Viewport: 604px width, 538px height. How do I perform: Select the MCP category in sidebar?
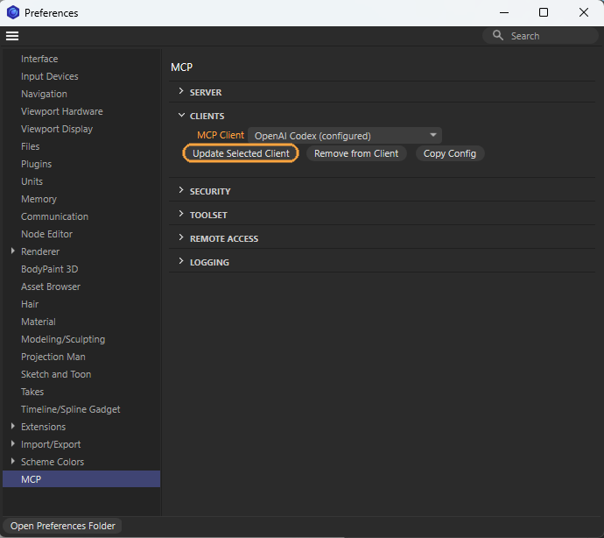tap(81, 479)
